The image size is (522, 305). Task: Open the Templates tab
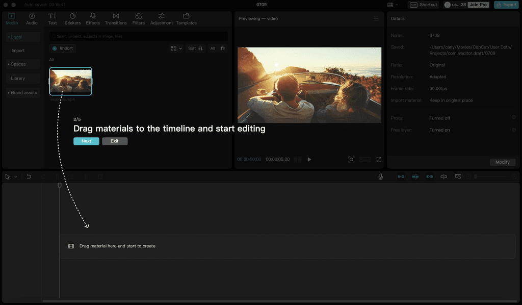pos(186,19)
